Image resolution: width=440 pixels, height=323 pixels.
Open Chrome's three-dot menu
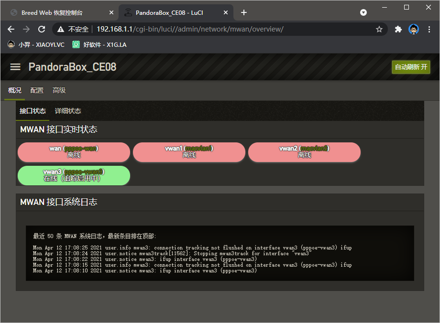coord(429,29)
